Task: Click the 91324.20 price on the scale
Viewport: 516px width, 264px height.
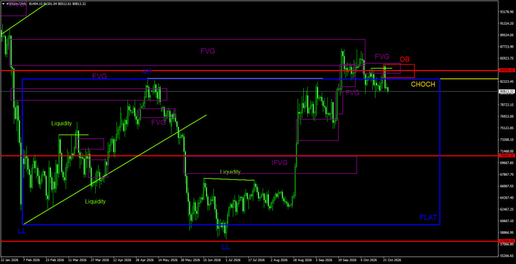Action: tap(506, 24)
